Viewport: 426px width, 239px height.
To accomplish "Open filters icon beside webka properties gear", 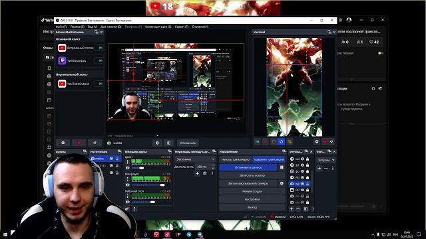I will tap(168, 143).
